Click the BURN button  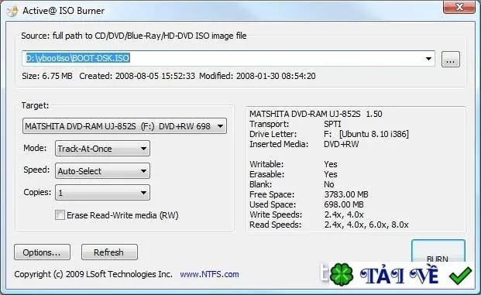[438, 252]
